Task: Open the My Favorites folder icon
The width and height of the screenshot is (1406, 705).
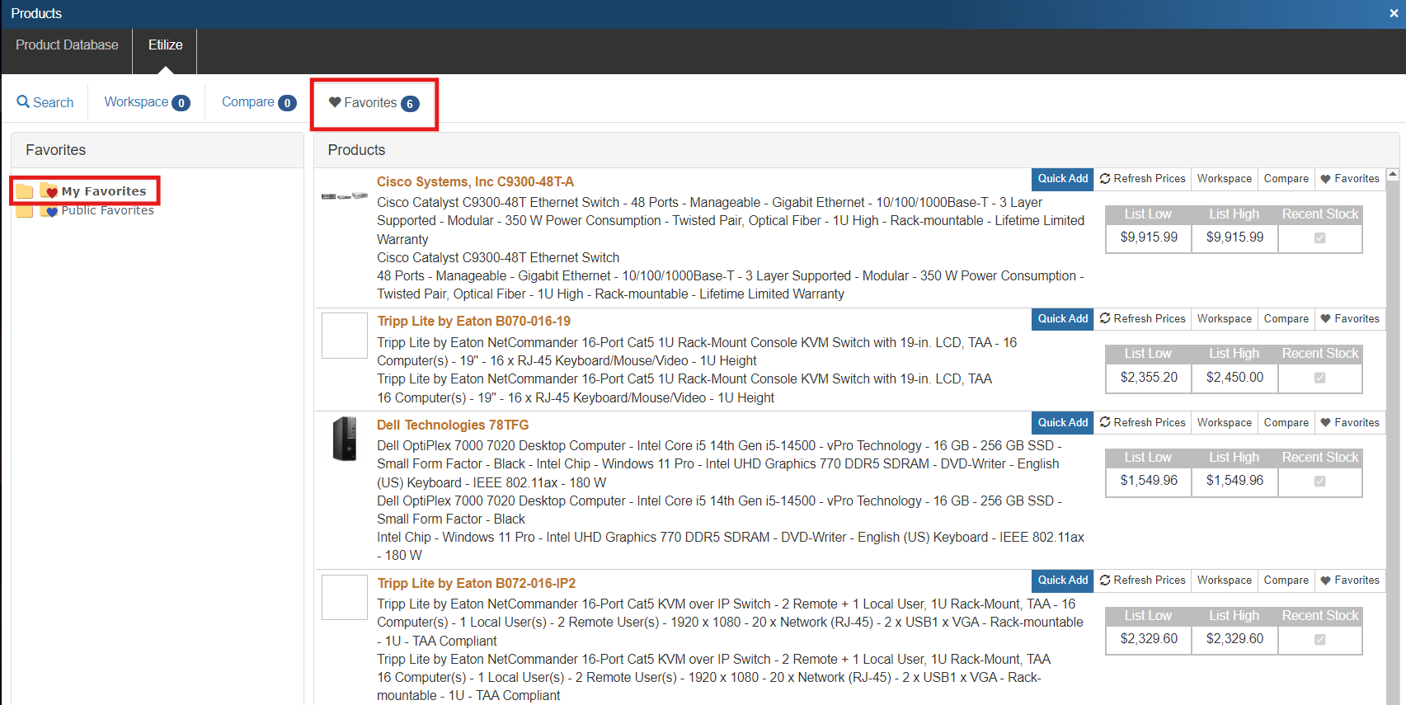Action: 49,191
